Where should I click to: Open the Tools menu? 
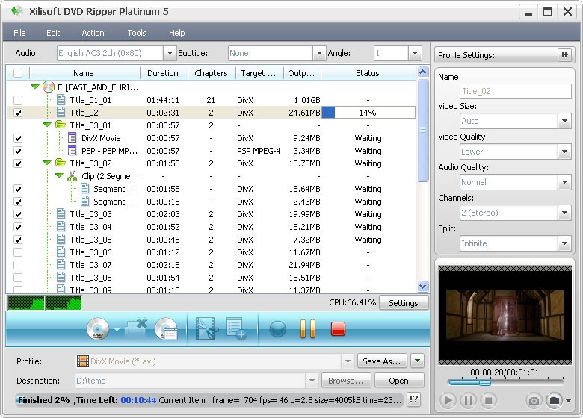(x=136, y=33)
